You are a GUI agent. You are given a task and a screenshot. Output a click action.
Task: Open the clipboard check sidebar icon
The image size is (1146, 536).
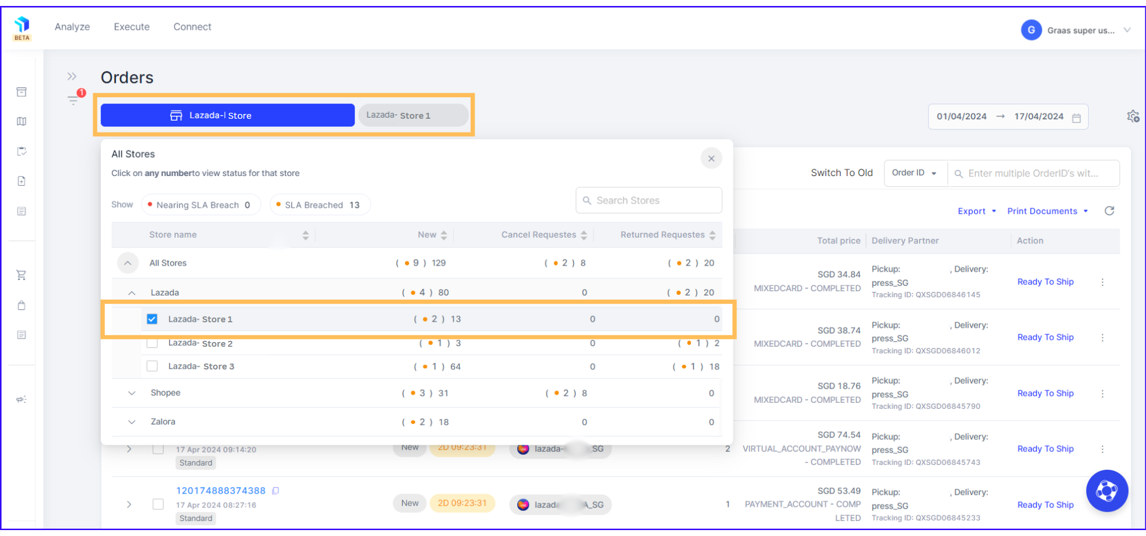(x=21, y=151)
